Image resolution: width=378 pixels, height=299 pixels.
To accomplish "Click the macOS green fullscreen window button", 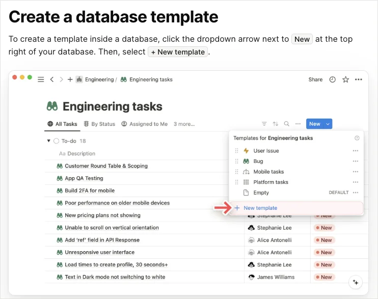I will click(x=30, y=77).
